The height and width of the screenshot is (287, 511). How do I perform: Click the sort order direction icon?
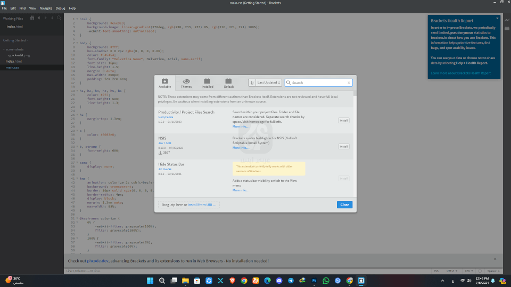tap(252, 82)
